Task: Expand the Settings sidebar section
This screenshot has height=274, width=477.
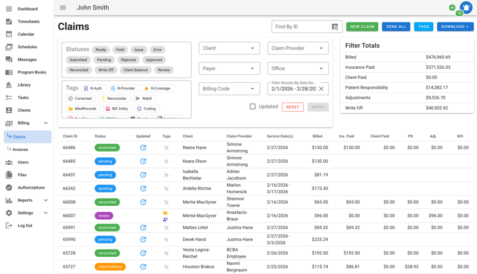Action: tap(46, 213)
